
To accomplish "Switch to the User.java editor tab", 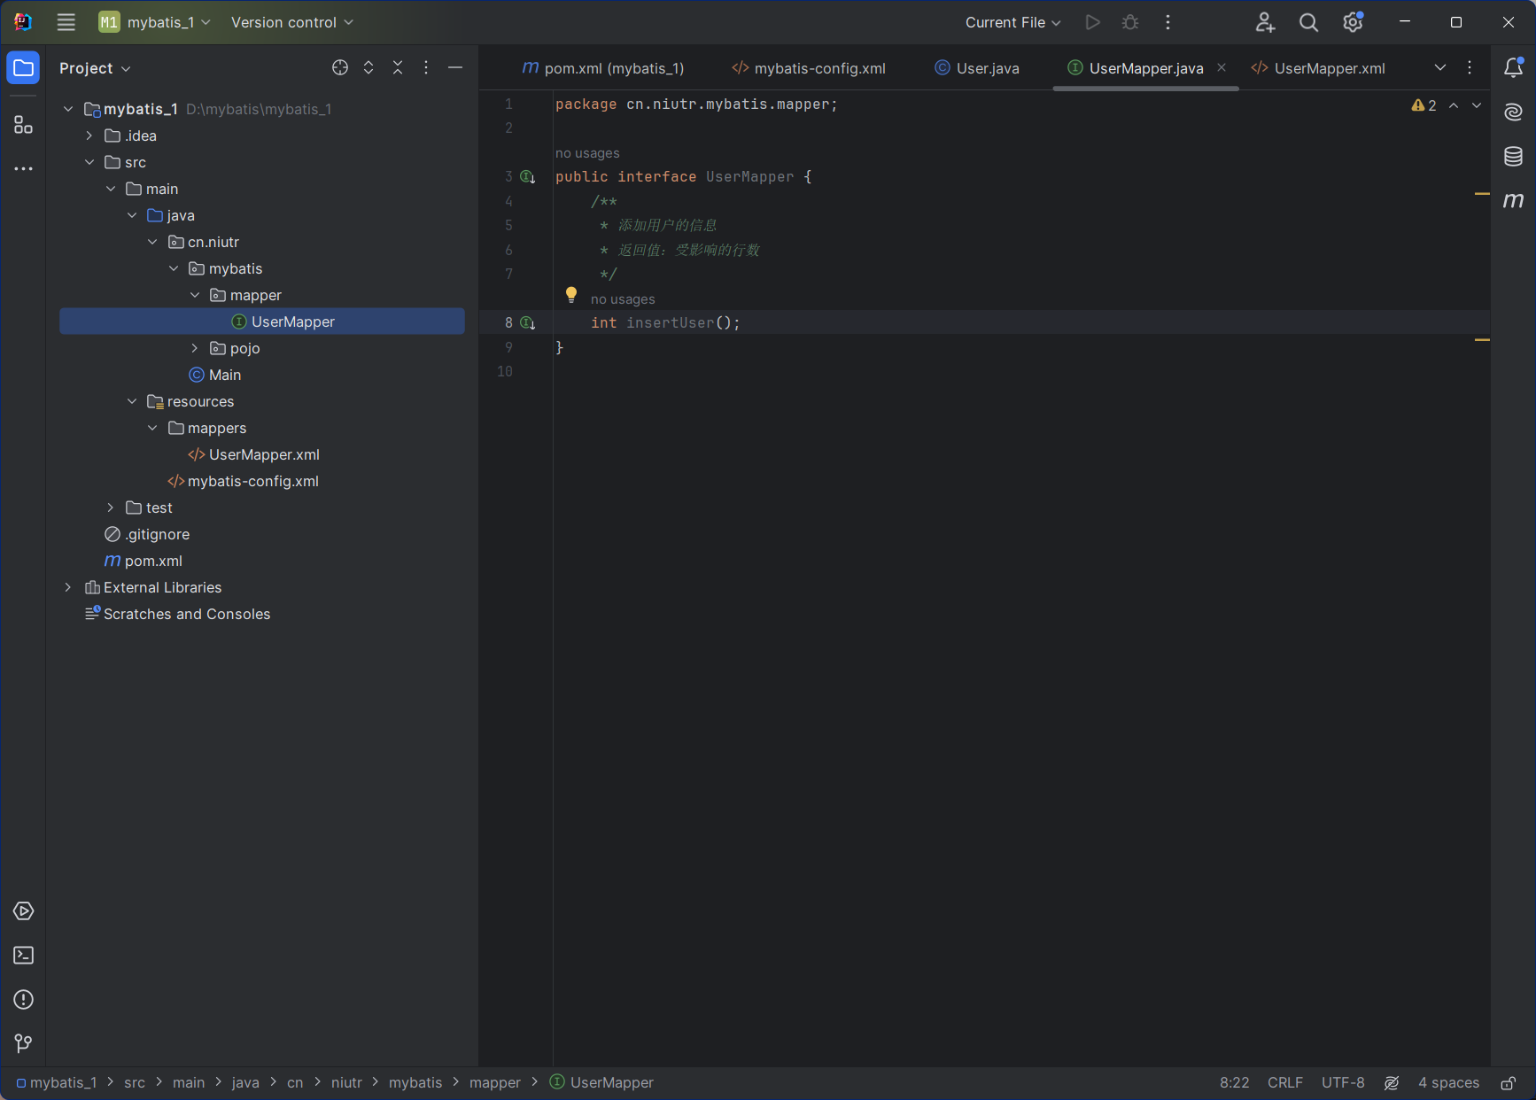I will click(978, 68).
